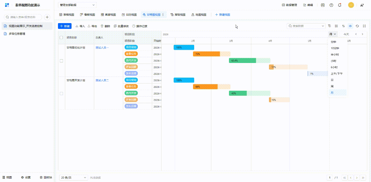The height and width of the screenshot is (182, 371).
Task: Click the add form plus button in sidebar
Action: pyautogui.click(x=47, y=17)
